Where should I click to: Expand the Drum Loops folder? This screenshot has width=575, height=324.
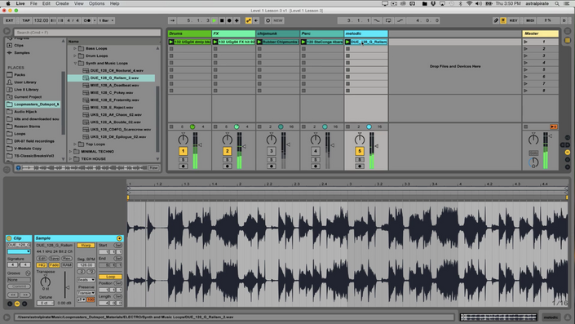tap(75, 55)
